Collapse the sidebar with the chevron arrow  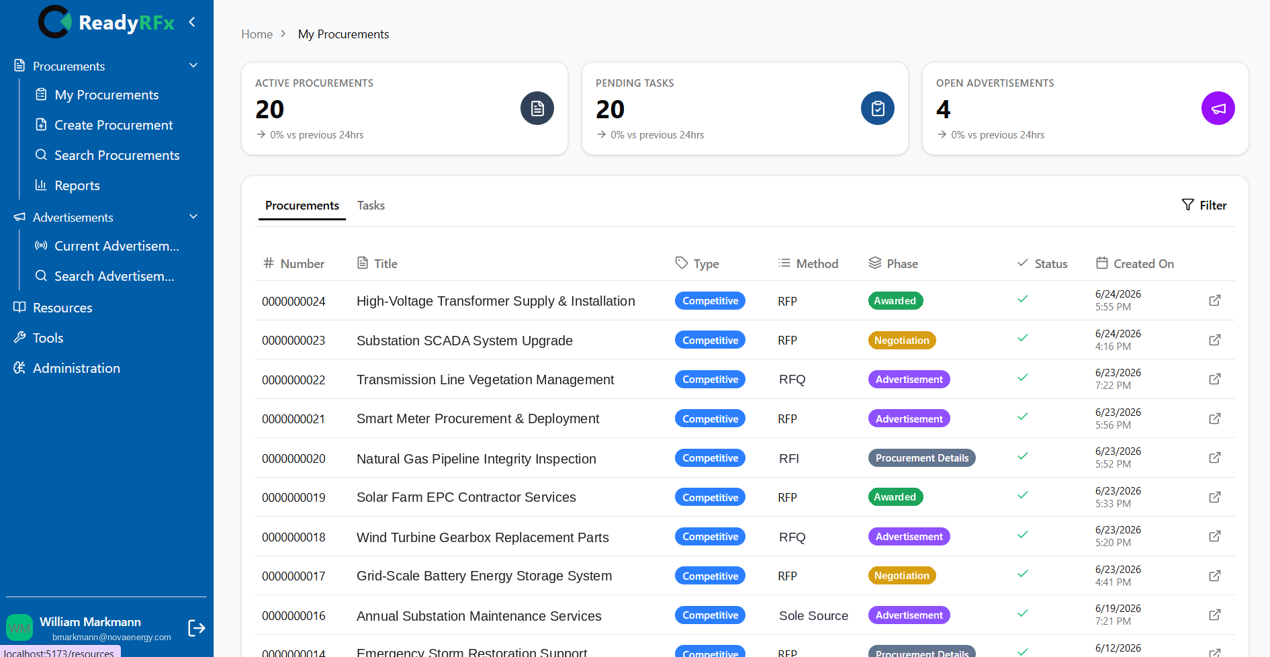click(x=192, y=22)
